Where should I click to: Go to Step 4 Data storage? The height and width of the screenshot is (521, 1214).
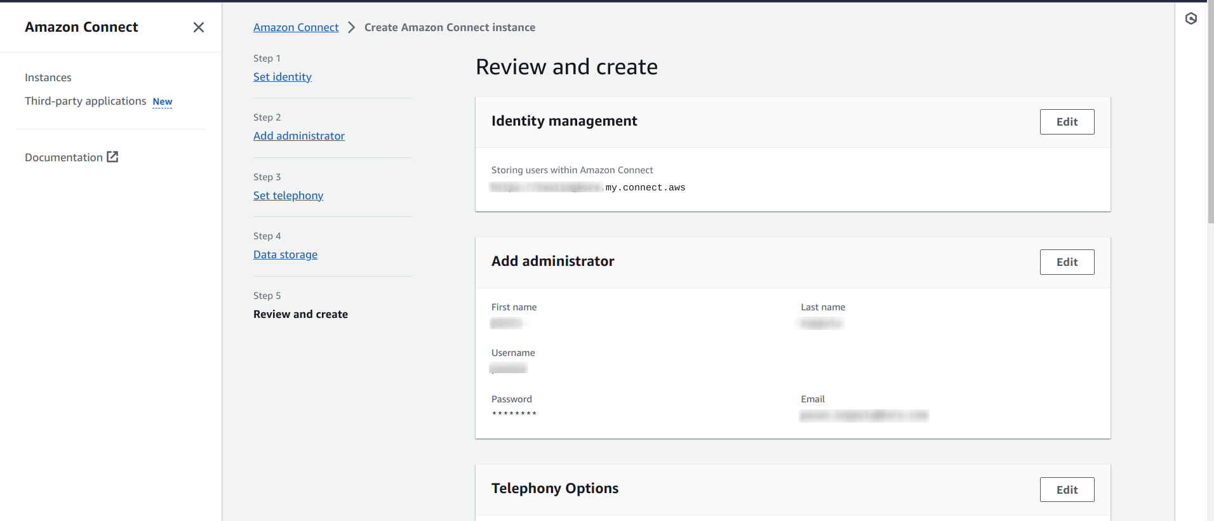click(285, 254)
